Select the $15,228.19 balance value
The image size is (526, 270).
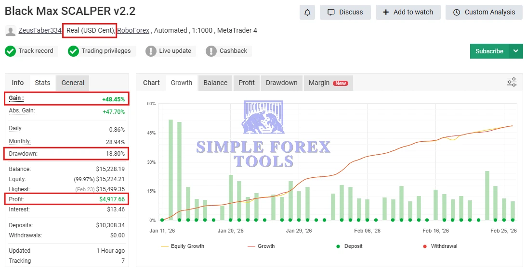[110, 169]
